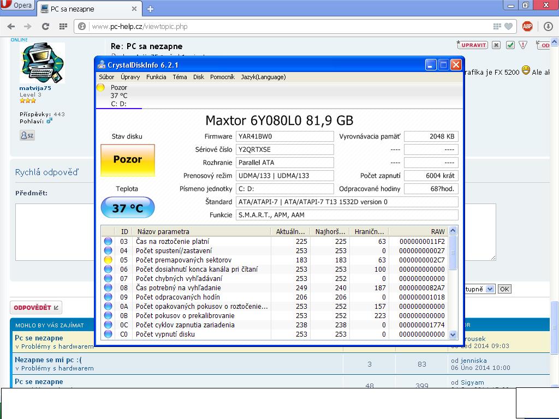Click the 6004 krát power count field
Screen dimensions: 559x419
point(431,176)
